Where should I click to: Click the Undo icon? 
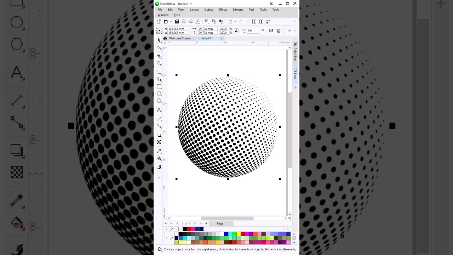tap(230, 22)
